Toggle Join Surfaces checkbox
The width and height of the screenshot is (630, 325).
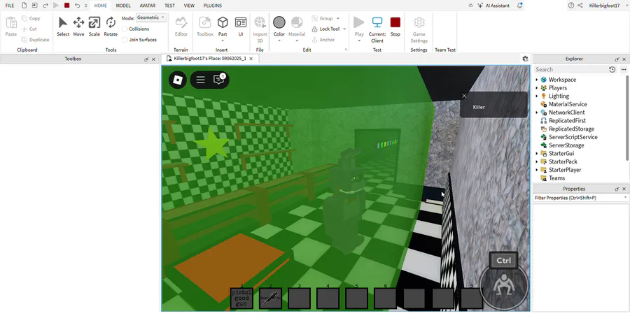pos(125,40)
